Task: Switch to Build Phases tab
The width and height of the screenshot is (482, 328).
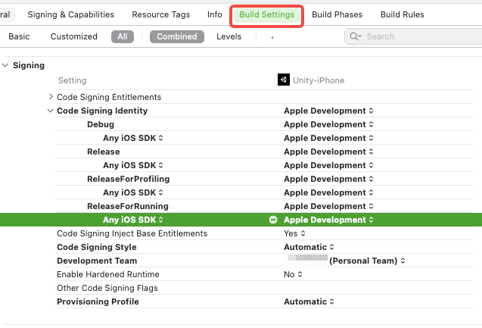Action: tap(337, 14)
